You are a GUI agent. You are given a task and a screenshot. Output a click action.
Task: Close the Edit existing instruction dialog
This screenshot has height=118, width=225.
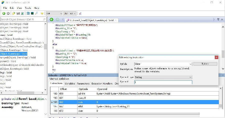point(216,57)
